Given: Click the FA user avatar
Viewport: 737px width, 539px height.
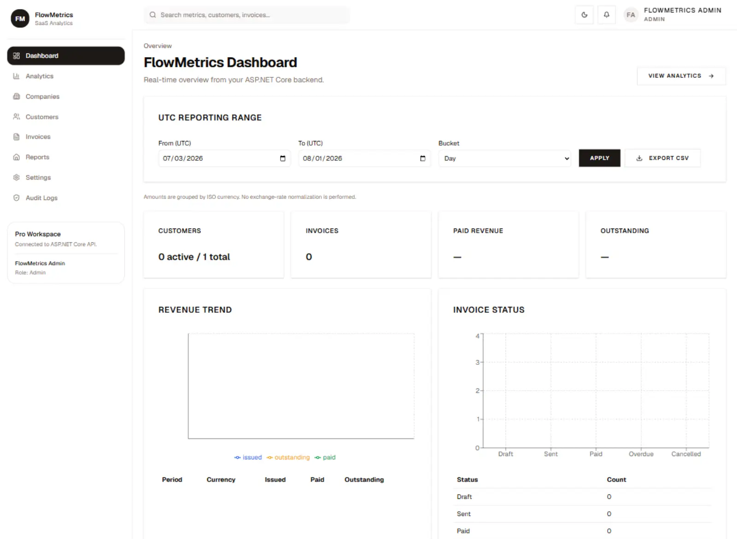Looking at the screenshot, I should (x=631, y=15).
